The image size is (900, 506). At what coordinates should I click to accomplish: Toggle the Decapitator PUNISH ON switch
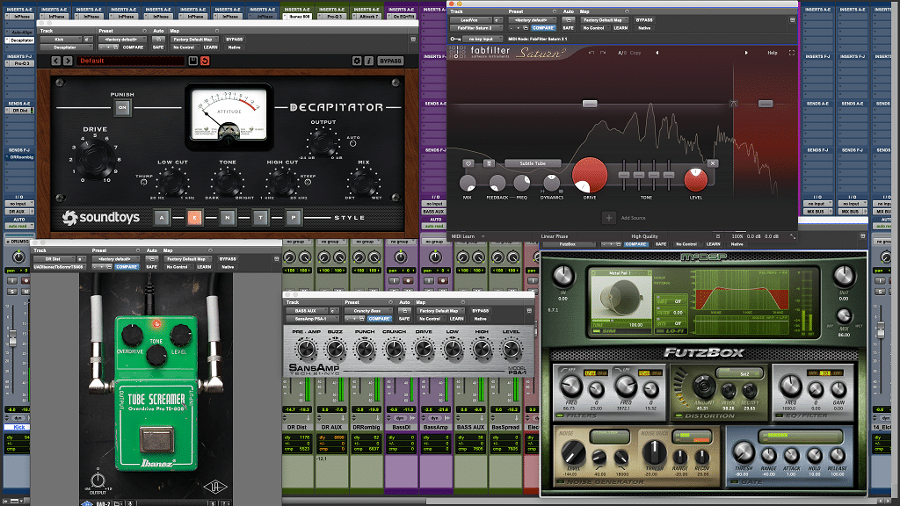121,107
